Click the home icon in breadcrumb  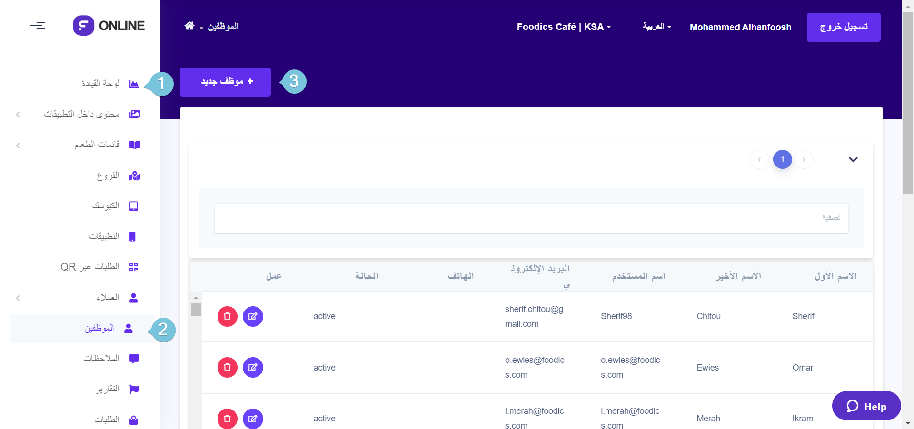click(x=189, y=26)
